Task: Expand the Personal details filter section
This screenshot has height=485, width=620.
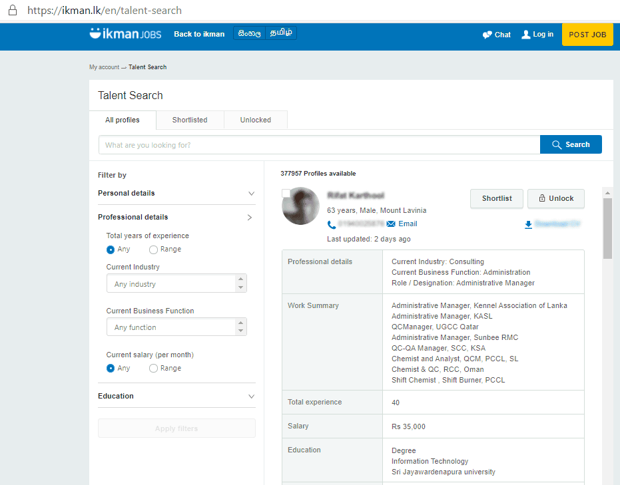Action: coord(176,193)
